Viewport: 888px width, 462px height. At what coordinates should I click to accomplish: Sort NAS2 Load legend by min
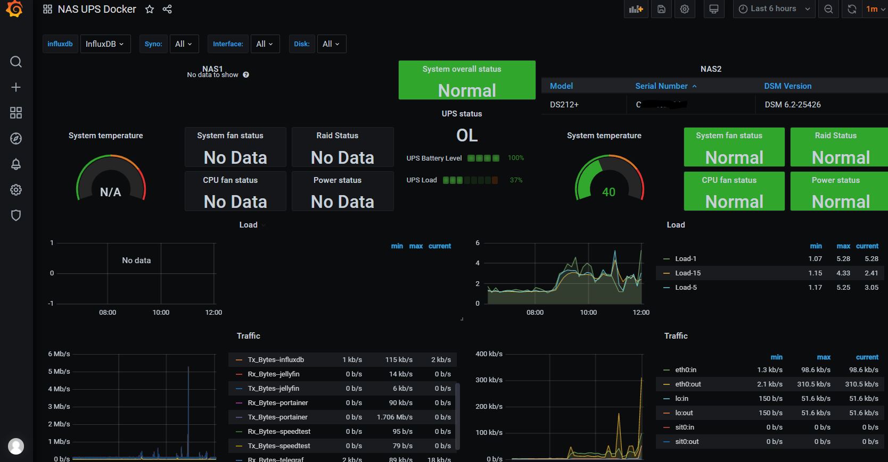816,246
